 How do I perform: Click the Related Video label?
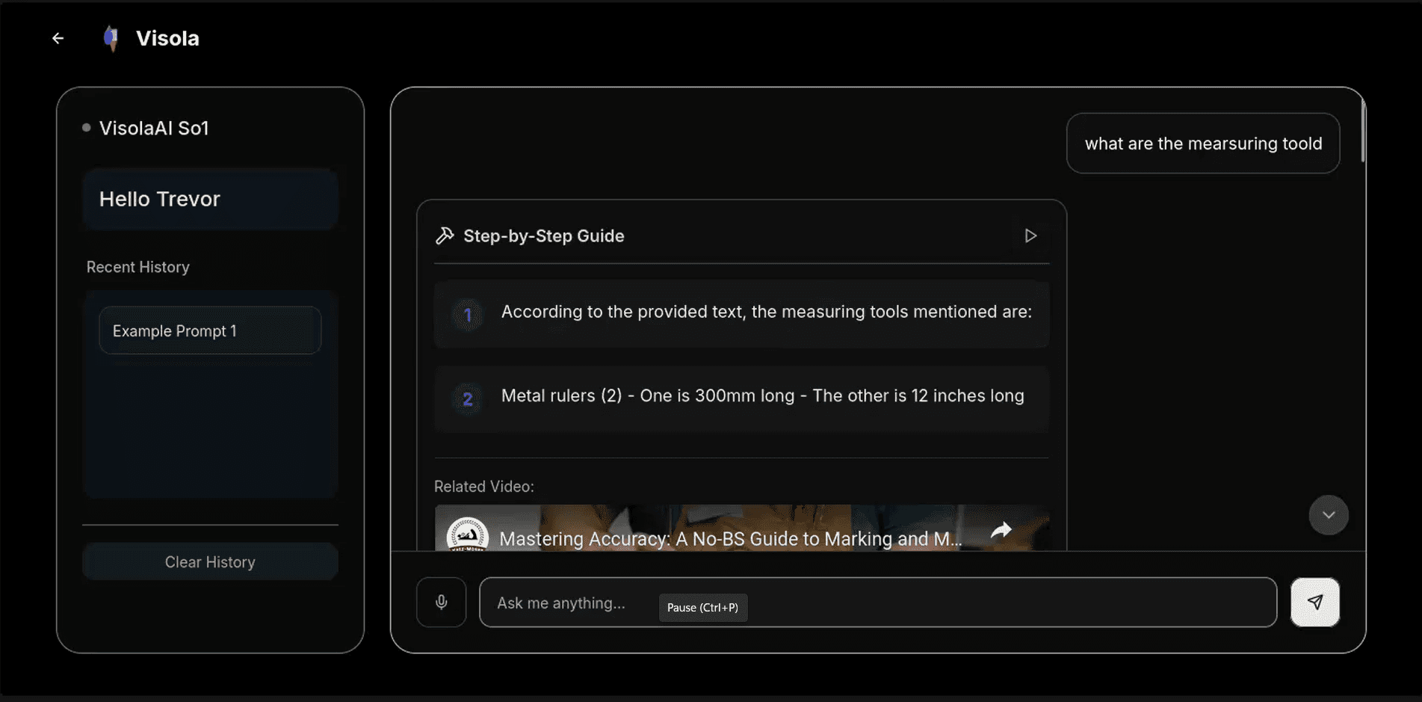point(484,486)
